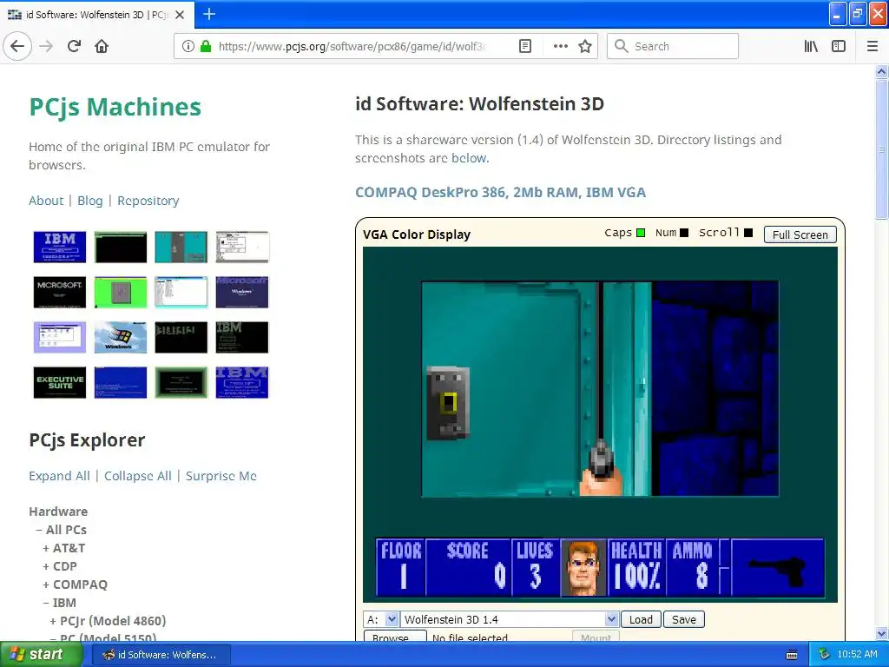Click inside the Firefox Search box

[x=673, y=46]
